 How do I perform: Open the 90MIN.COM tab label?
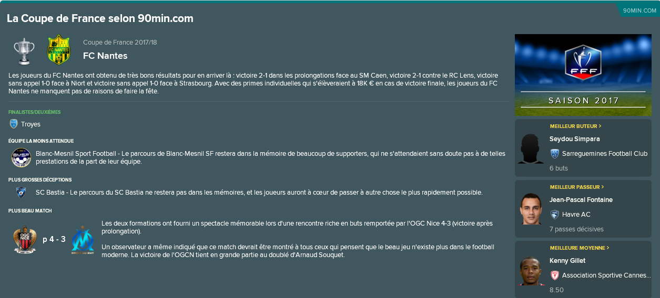639,10
